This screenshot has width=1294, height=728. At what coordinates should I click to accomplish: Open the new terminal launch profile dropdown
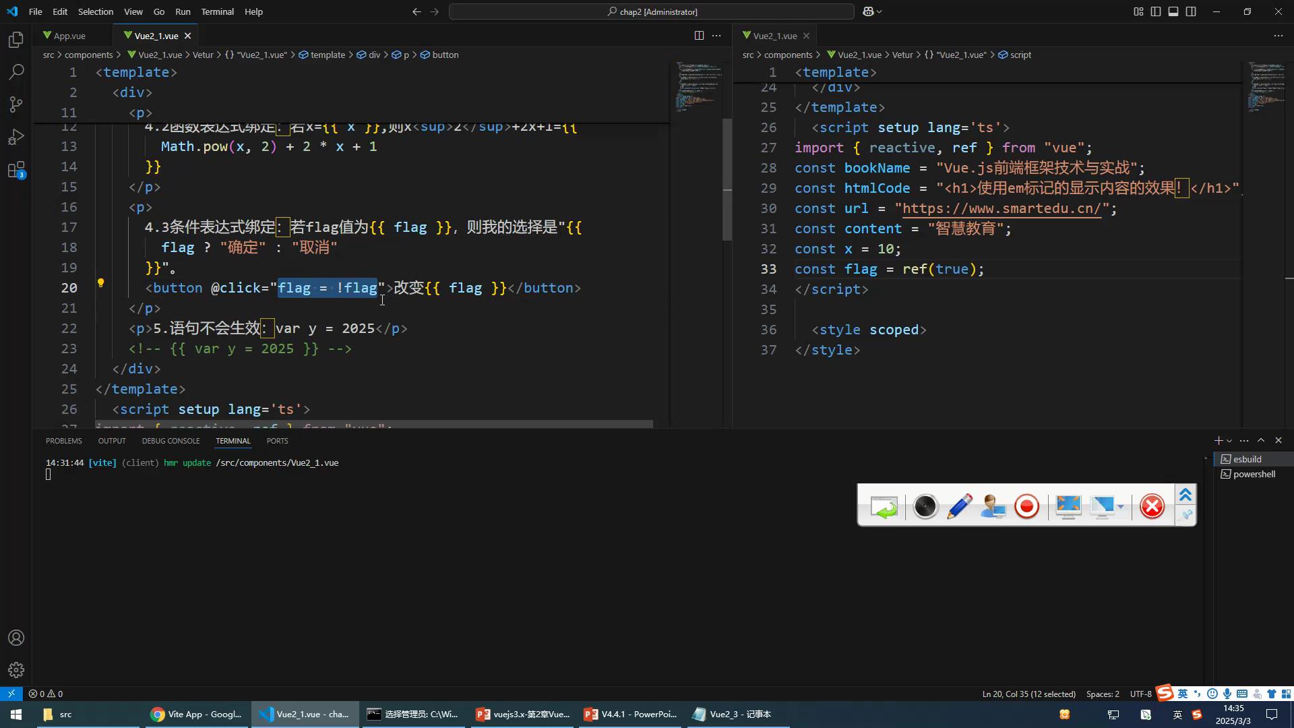tap(1230, 441)
